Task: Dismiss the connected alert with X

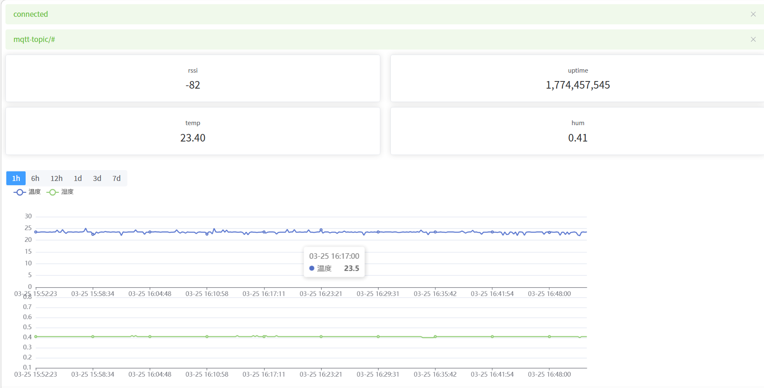Action: (753, 14)
